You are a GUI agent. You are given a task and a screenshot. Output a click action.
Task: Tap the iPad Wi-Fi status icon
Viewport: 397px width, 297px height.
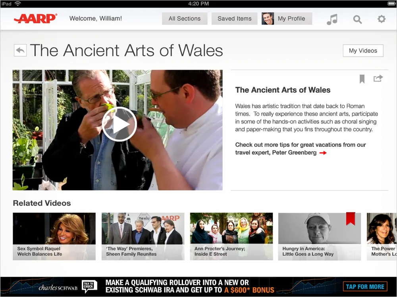tap(18, 4)
